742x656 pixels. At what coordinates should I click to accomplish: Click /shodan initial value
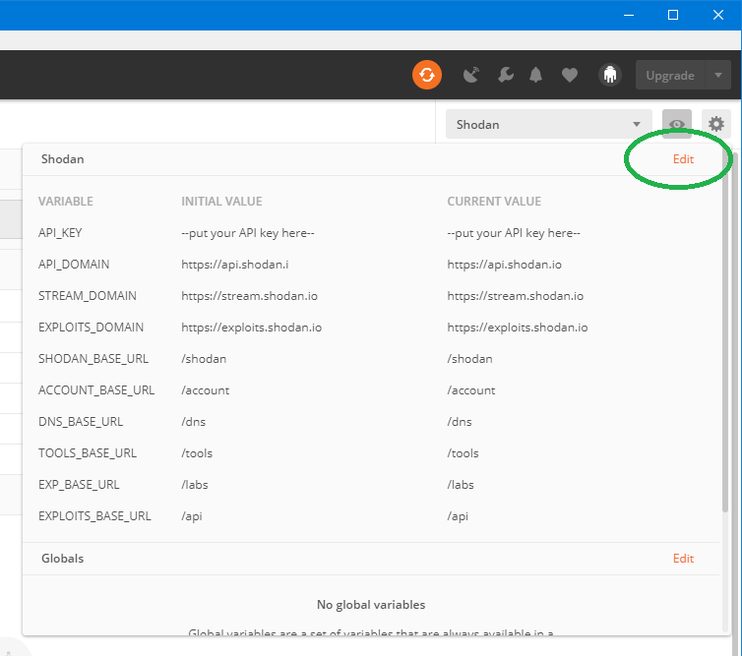(204, 359)
